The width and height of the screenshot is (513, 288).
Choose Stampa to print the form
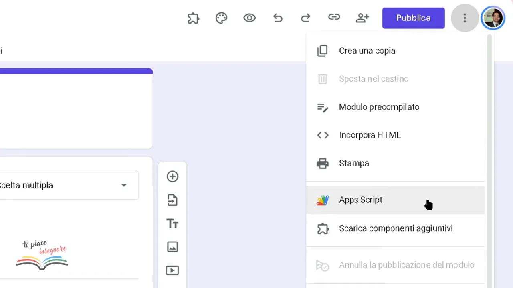coord(396,163)
